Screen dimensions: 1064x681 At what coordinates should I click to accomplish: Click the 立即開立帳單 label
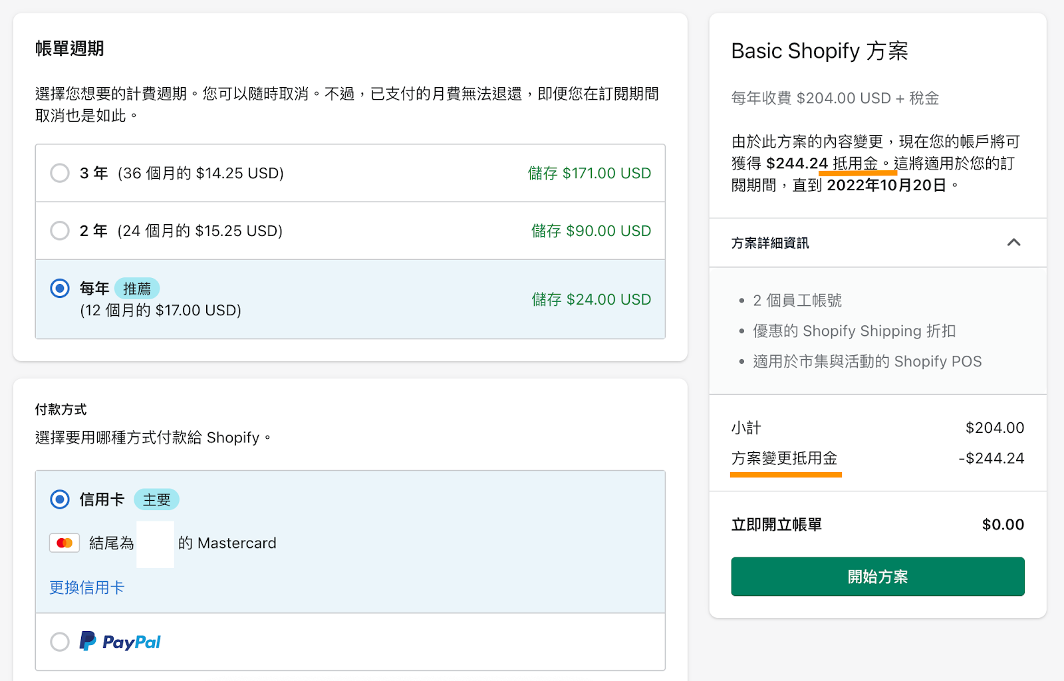777,525
